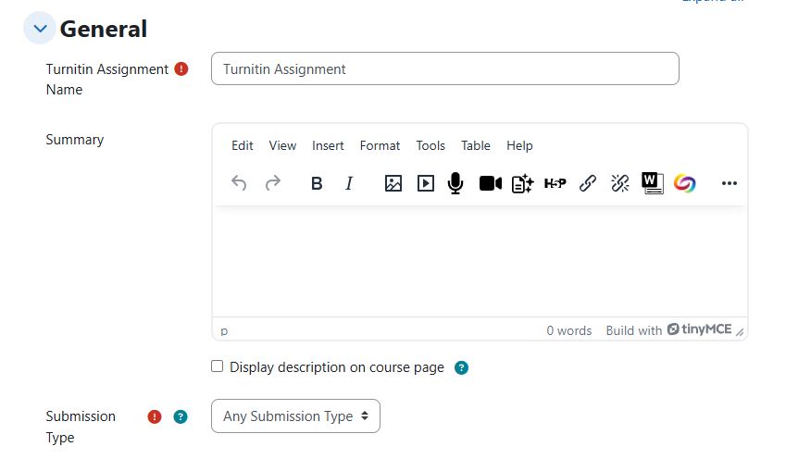Record video with the camera icon
This screenshot has height=459, width=786.
tap(491, 183)
